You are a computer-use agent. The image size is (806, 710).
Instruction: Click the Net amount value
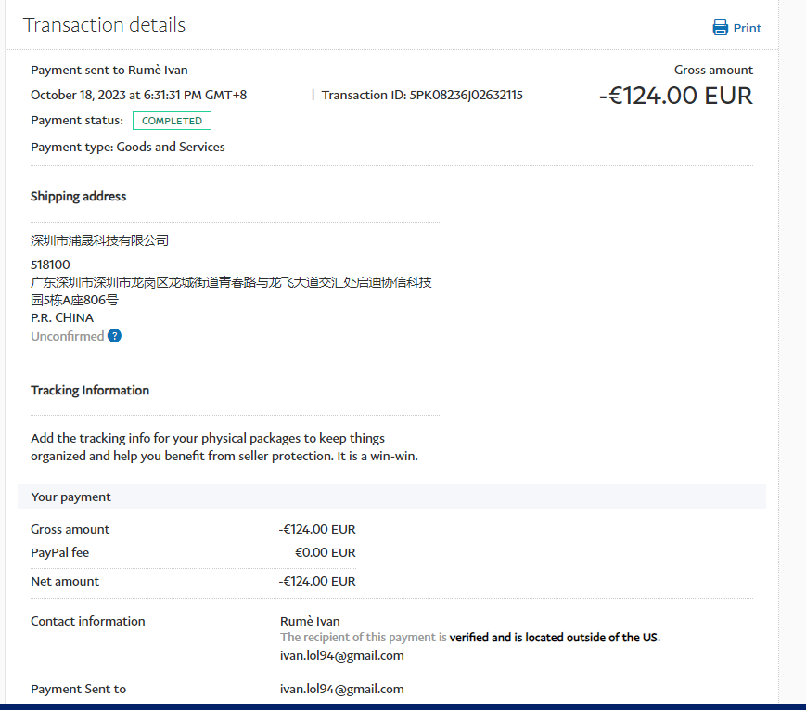point(317,581)
